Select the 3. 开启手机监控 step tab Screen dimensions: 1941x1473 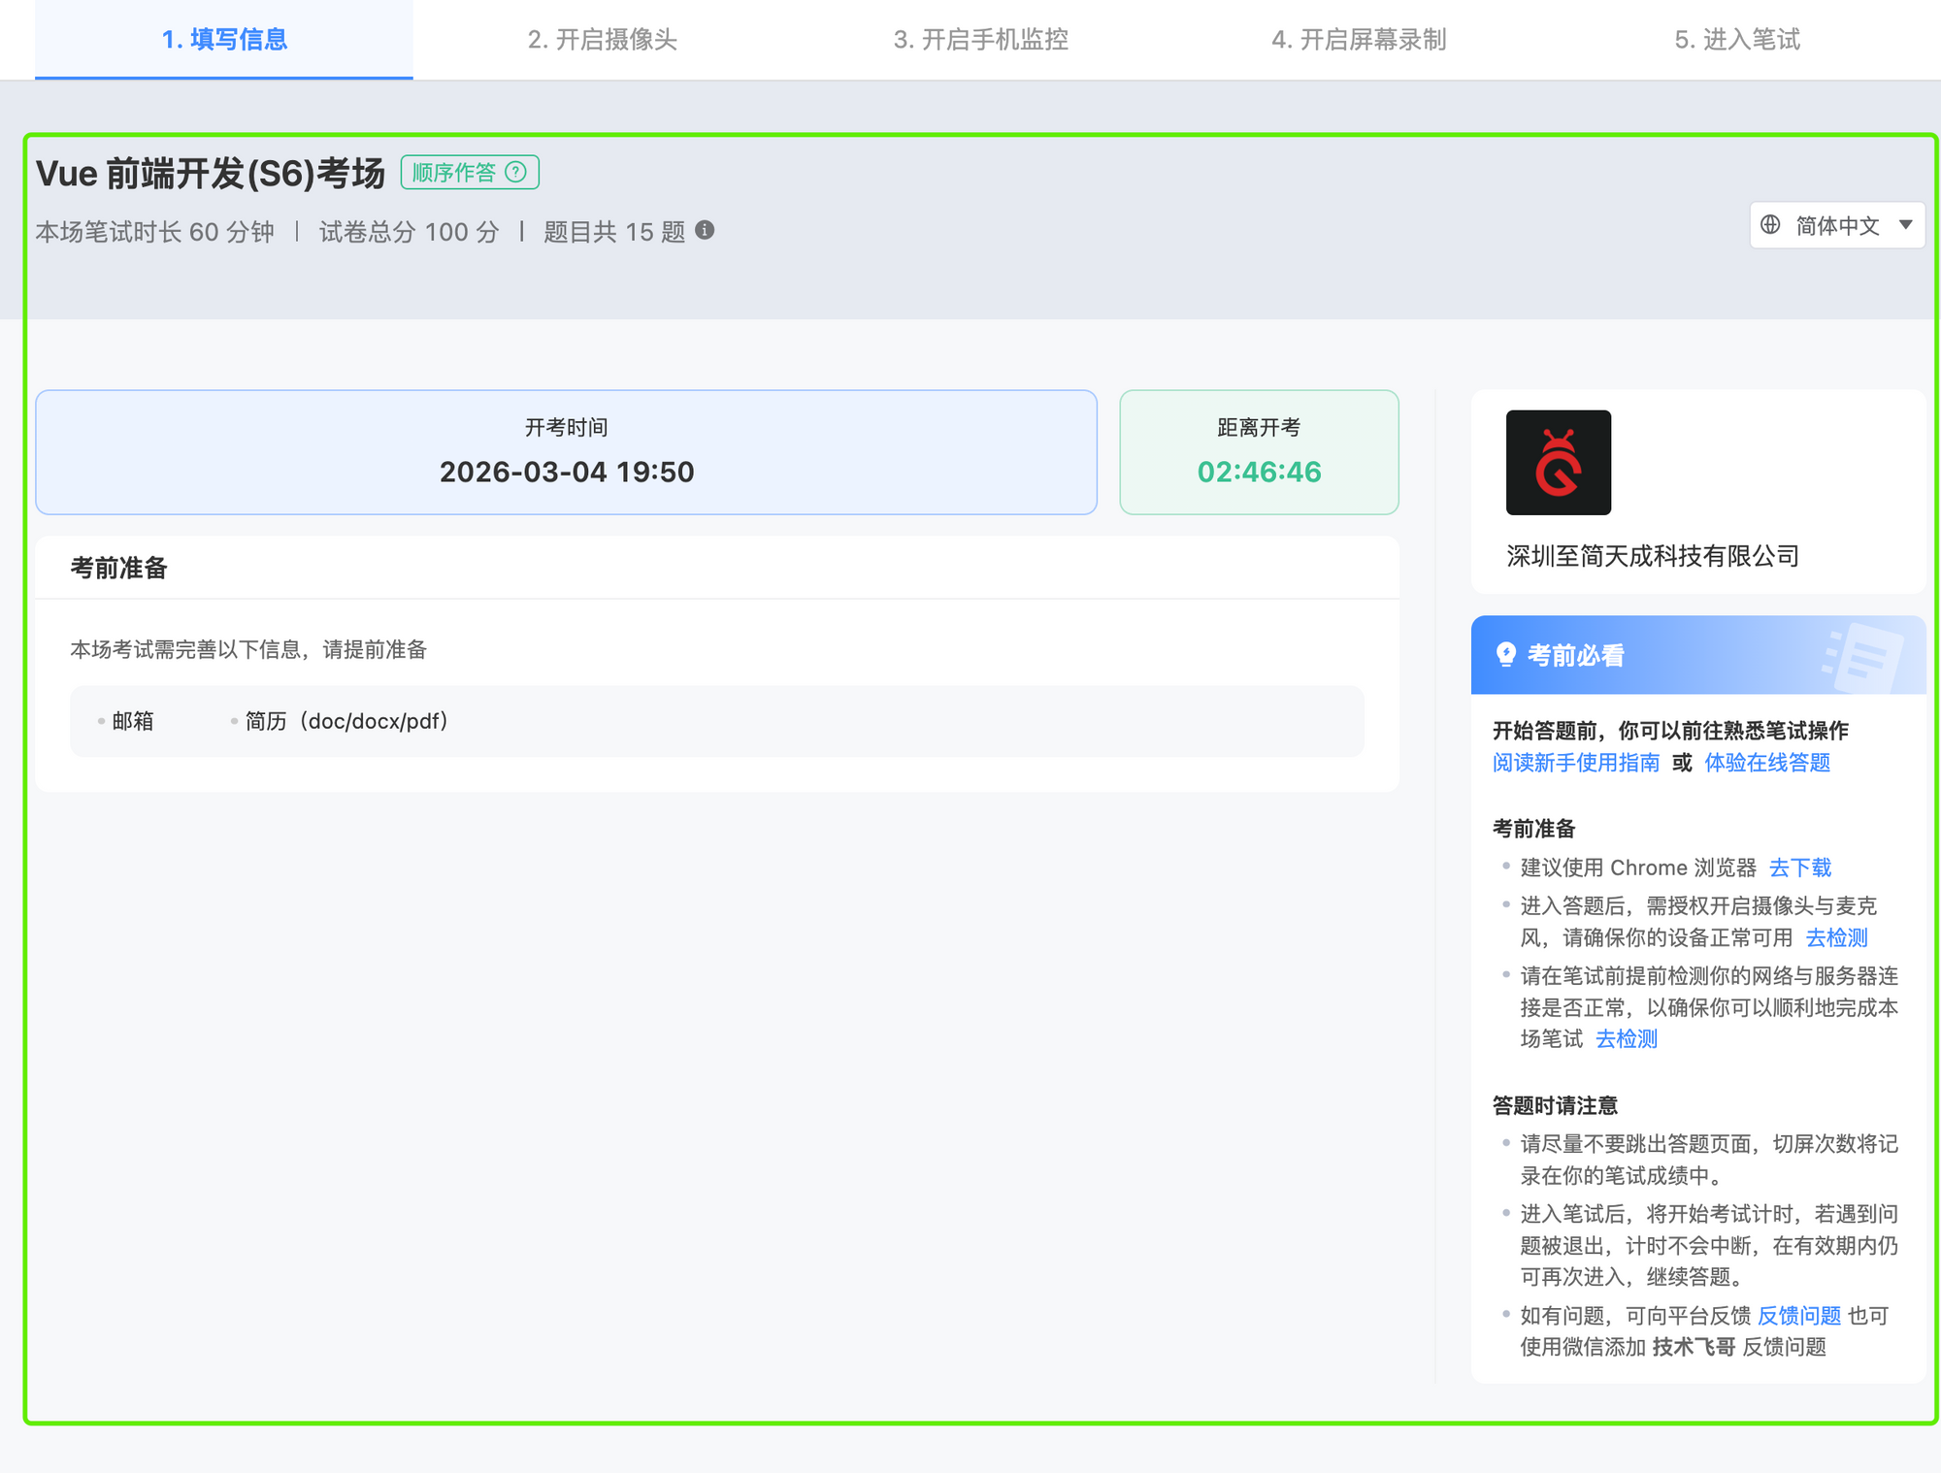pos(980,40)
